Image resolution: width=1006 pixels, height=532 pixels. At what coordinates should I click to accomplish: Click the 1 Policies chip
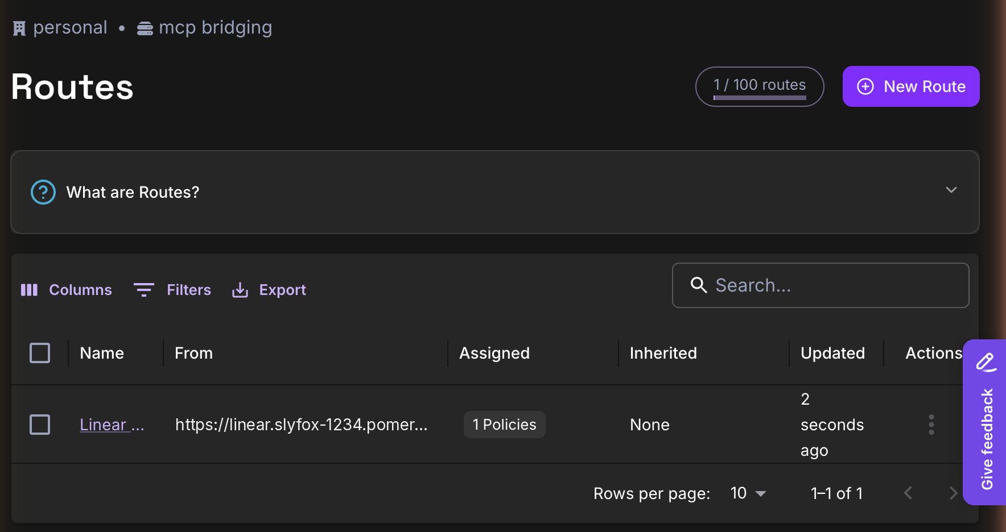click(x=505, y=425)
